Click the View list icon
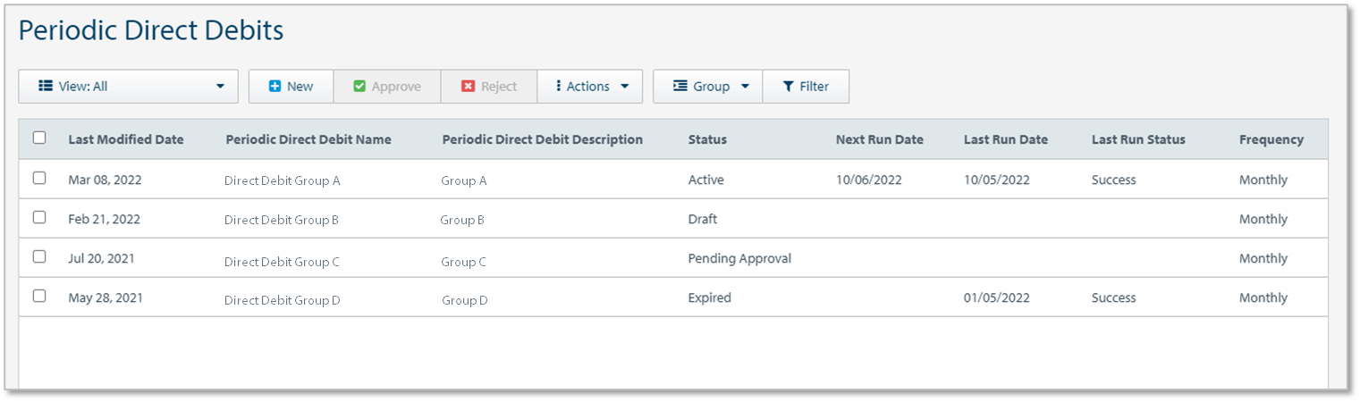Screen dimensions: 1360x402 [x=46, y=87]
